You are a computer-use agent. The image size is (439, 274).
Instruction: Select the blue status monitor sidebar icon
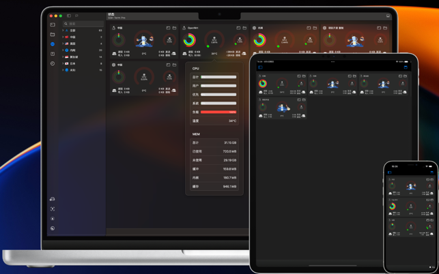tap(53, 44)
